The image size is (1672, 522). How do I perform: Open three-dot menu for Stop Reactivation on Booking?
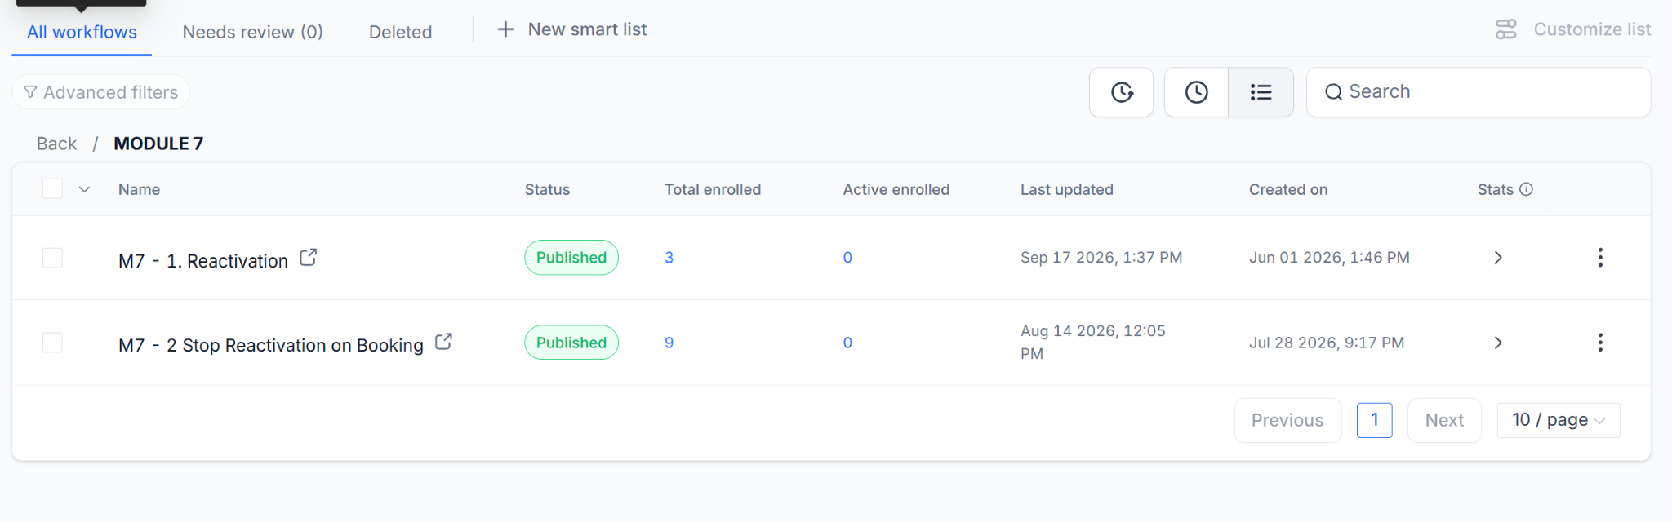tap(1600, 343)
